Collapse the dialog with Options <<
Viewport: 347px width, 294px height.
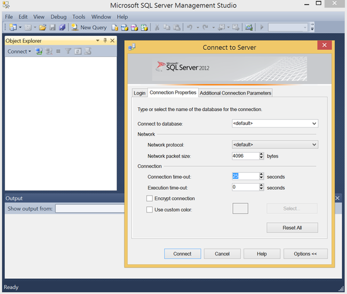click(305, 254)
